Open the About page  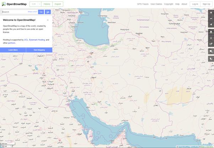click(184, 4)
